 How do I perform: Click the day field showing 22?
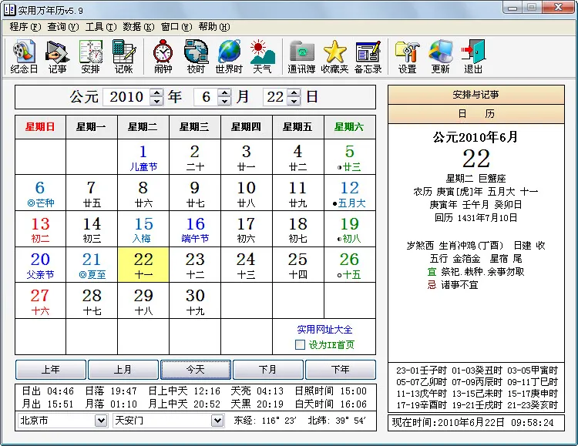coord(276,97)
